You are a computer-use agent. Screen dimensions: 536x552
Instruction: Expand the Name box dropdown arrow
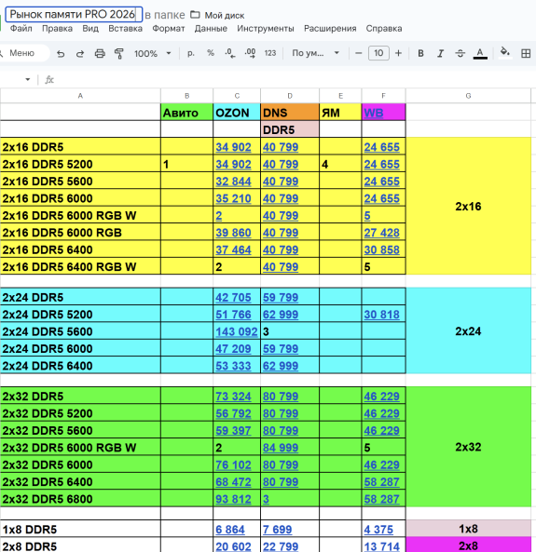(28, 79)
